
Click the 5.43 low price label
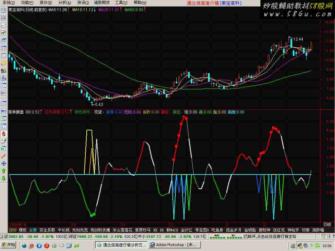click(99, 104)
